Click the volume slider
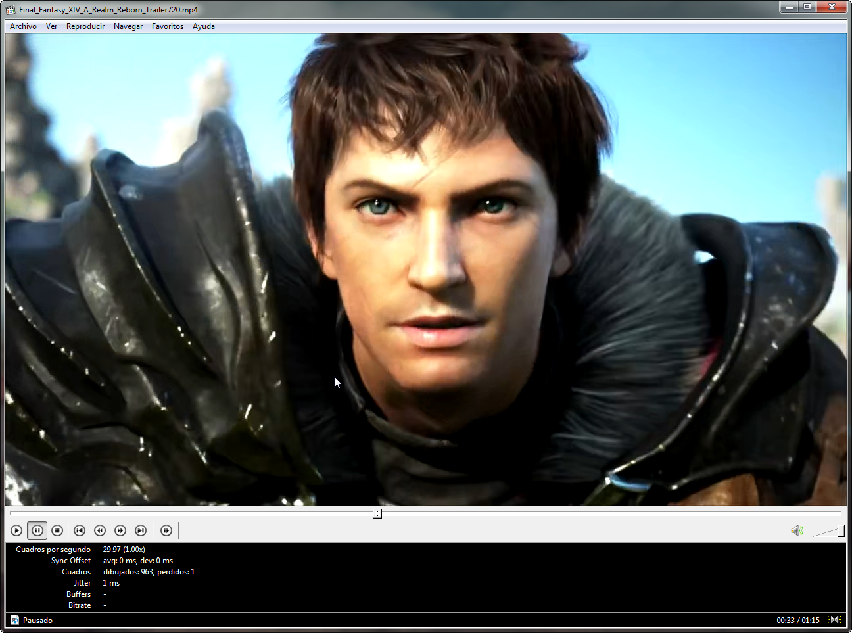The height and width of the screenshot is (633, 852). pos(828,531)
